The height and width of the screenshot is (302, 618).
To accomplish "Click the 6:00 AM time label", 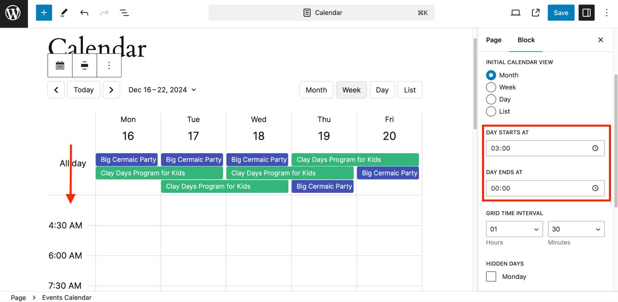I will coord(66,255).
